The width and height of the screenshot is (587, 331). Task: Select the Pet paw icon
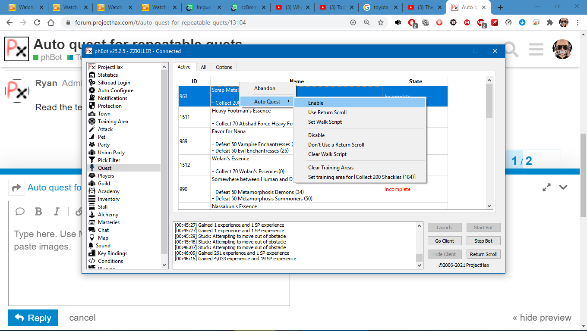pos(92,137)
